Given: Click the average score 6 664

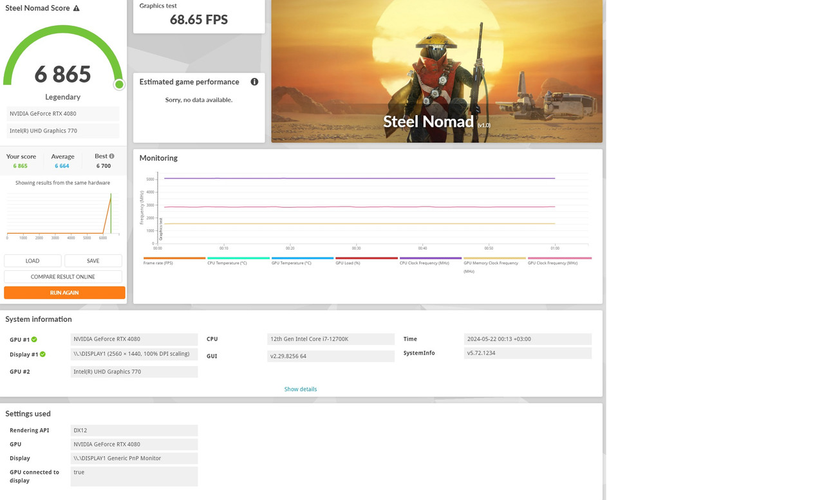Looking at the screenshot, I should pyautogui.click(x=62, y=166).
